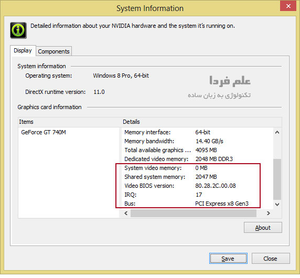Image resolution: width=300 pixels, height=278 pixels.
Task: Select the Display tab
Action: click(23, 50)
